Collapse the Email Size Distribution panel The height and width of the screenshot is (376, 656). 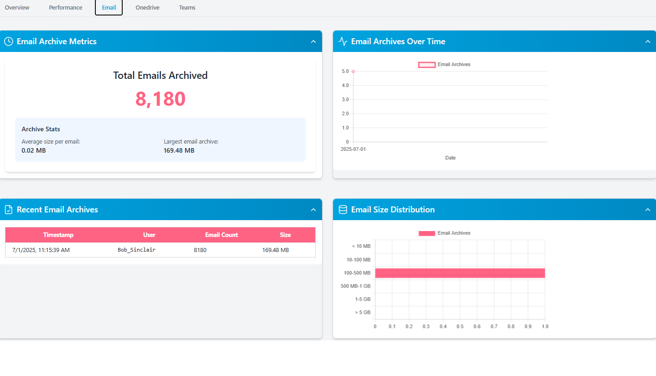coord(648,210)
